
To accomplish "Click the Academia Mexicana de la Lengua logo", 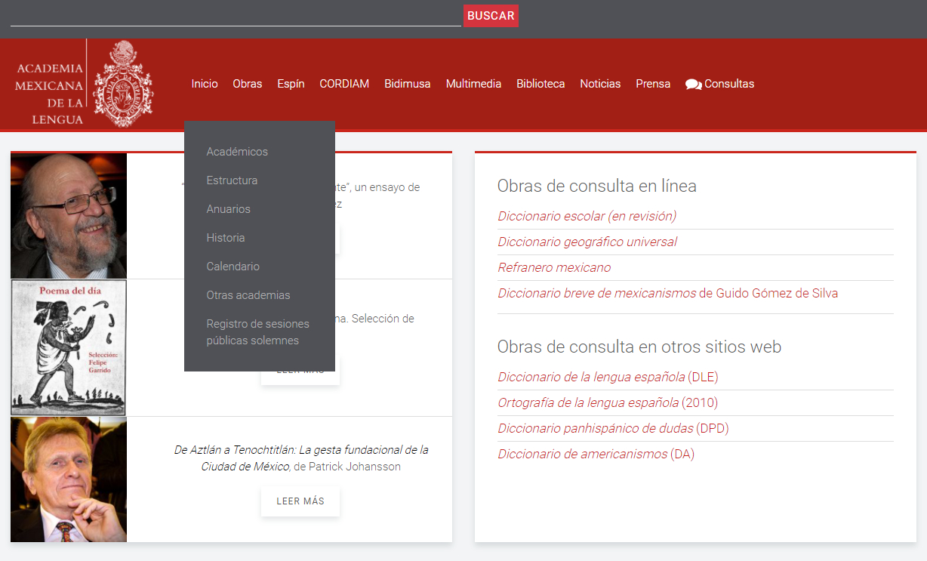I will click(85, 84).
